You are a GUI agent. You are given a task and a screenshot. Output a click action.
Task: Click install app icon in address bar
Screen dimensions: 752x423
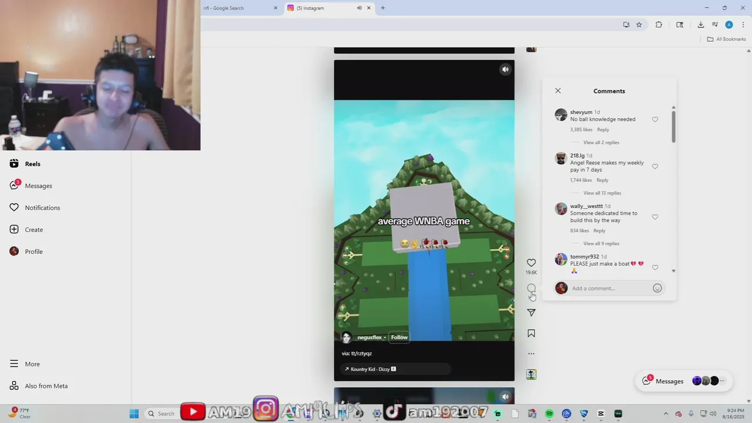[626, 25]
